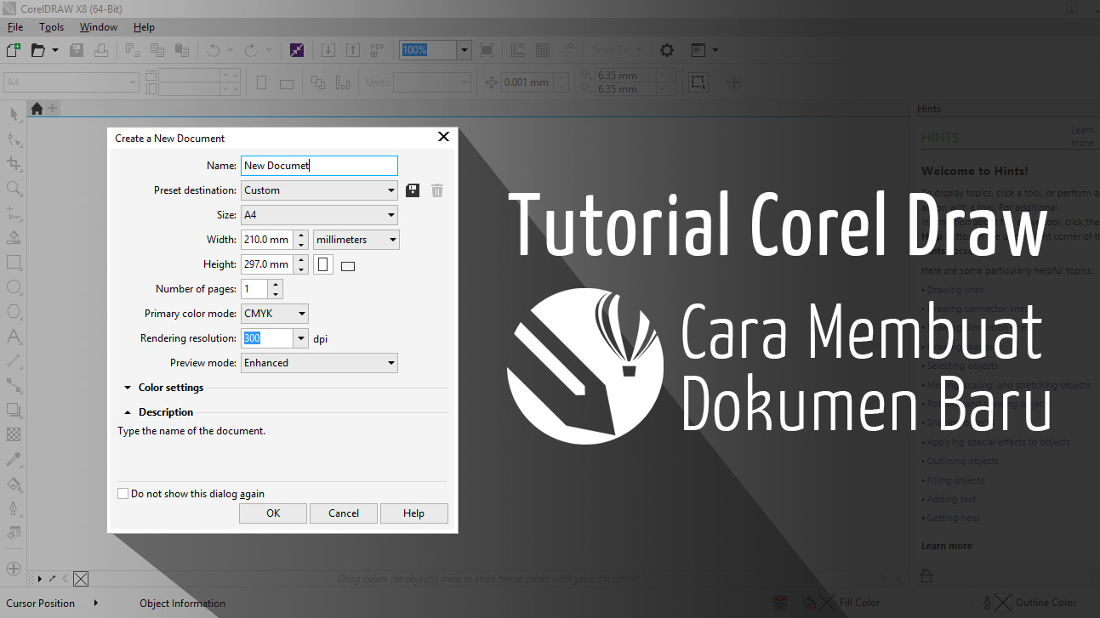Screen dimensions: 1100x618
Task: Click the Help button in the dialog
Action: coord(413,513)
